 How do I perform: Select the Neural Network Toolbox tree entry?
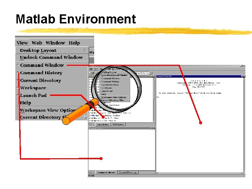coord(106,118)
